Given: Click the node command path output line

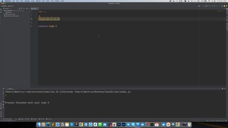Looking at the screenshot, I should [x=68, y=92].
